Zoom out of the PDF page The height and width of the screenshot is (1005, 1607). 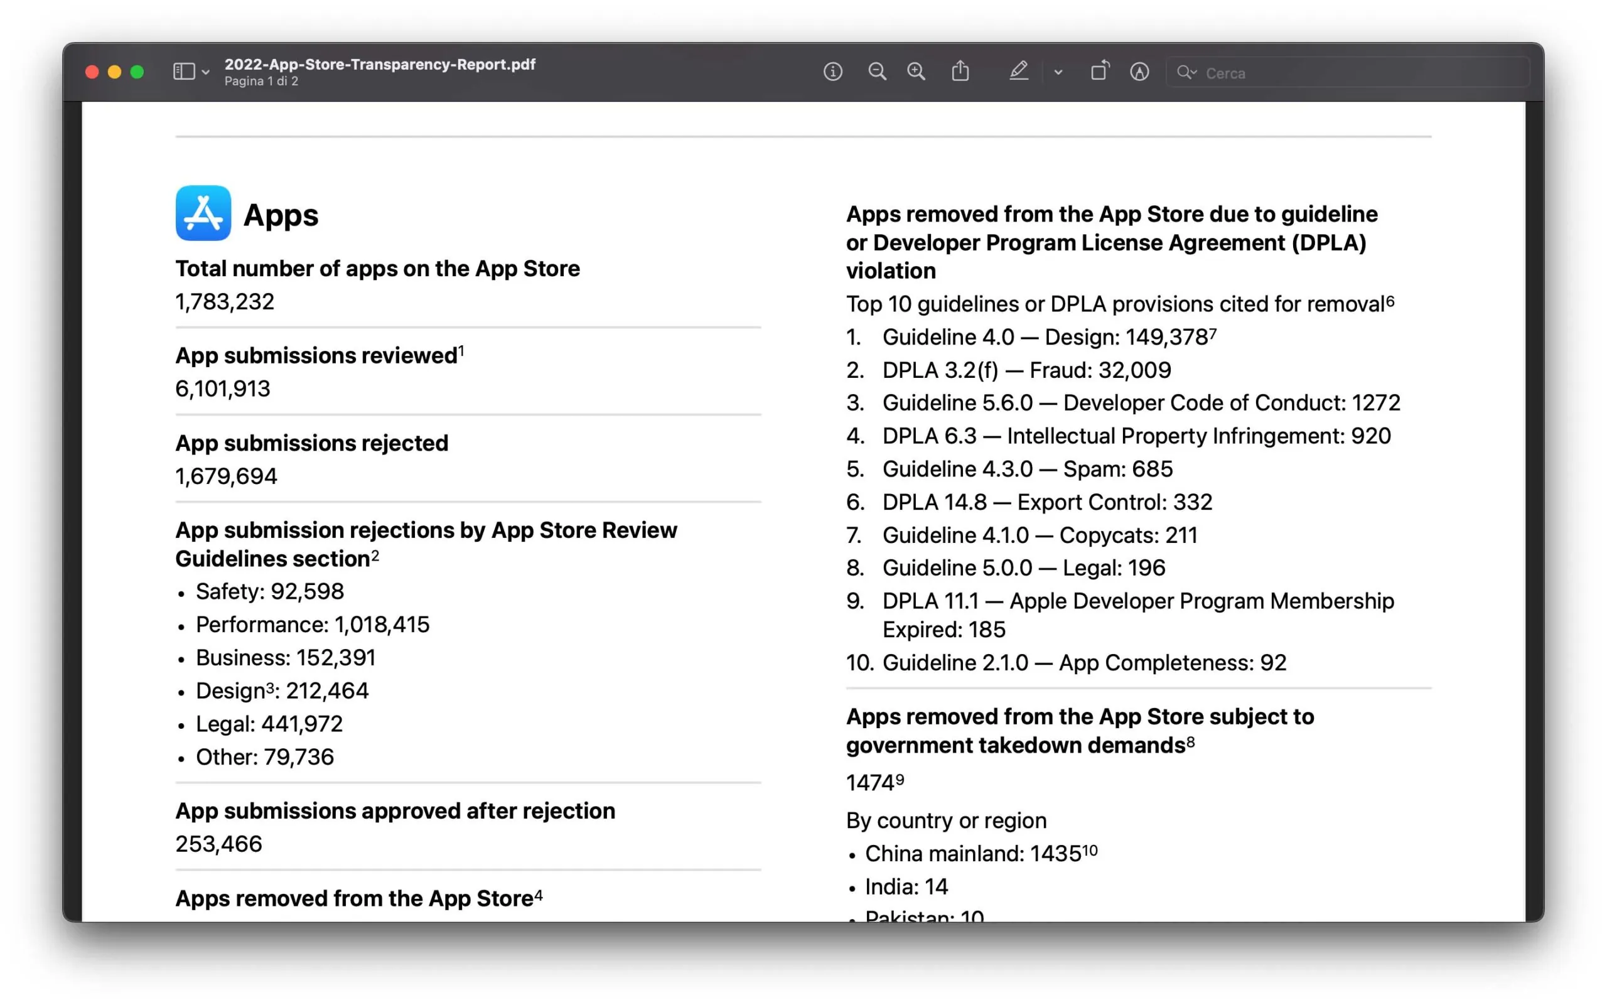pos(878,72)
